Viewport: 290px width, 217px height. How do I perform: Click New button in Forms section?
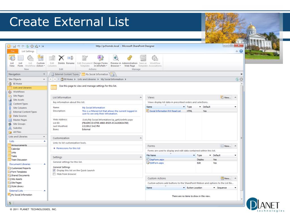(x=226, y=146)
